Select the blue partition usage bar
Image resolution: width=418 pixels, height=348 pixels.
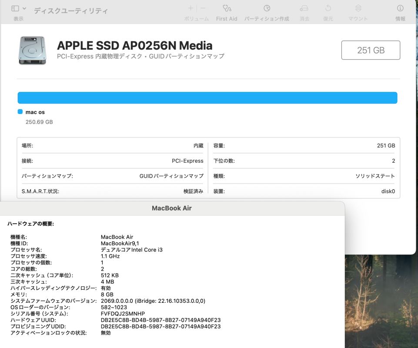pyautogui.click(x=207, y=98)
